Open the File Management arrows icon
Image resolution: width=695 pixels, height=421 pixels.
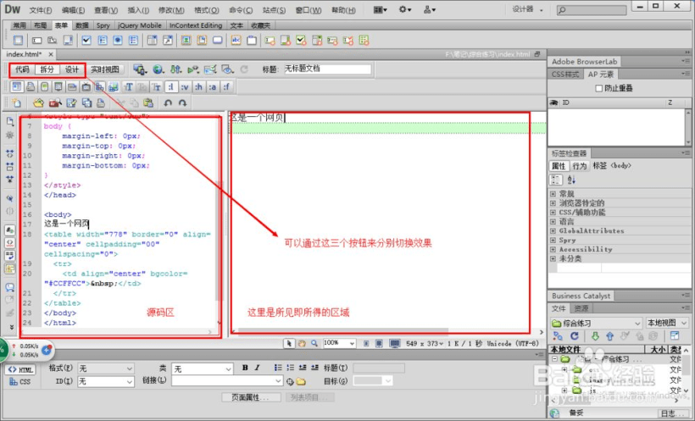pos(176,69)
